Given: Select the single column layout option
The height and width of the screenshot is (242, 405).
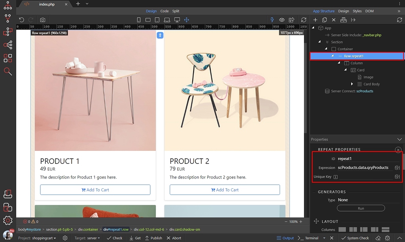Looking at the screenshot, I should pyautogui.click(x=342, y=229).
